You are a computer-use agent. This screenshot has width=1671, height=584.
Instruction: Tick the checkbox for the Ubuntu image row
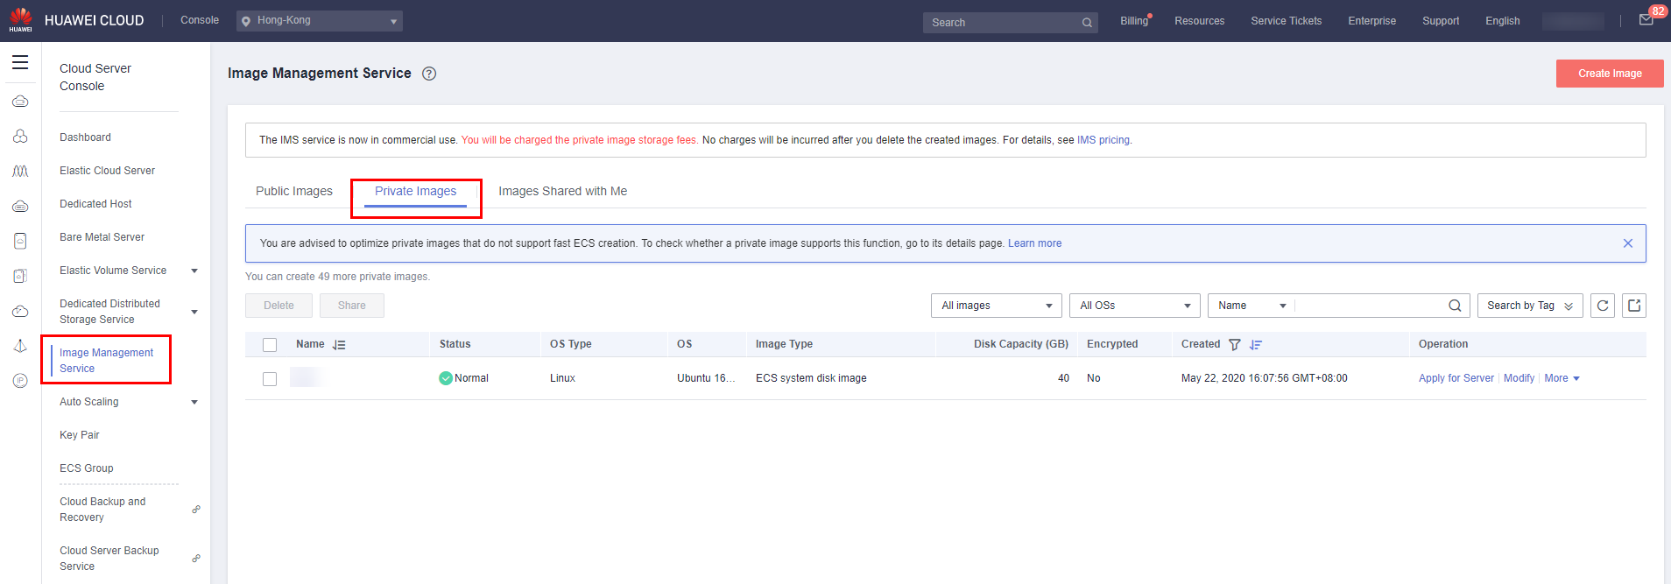270,379
